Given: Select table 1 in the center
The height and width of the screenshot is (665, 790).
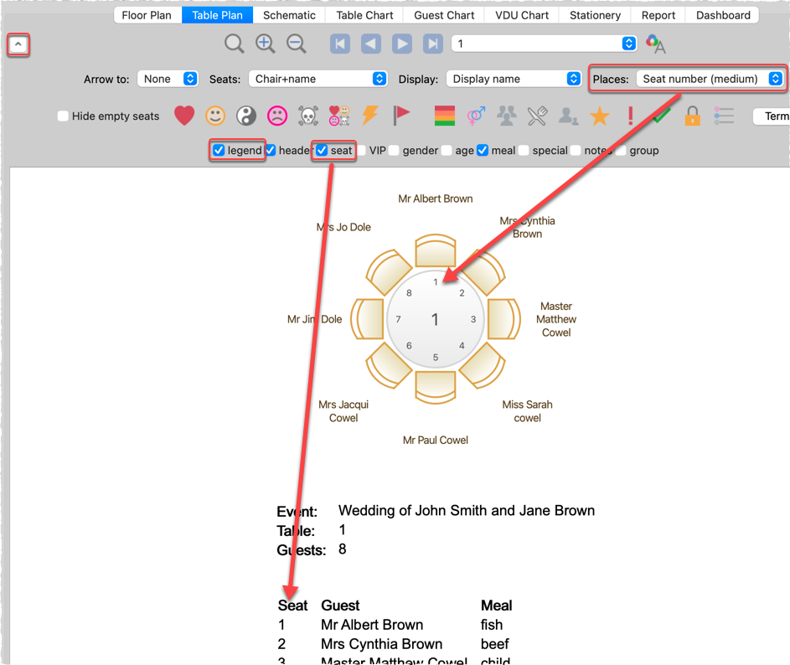Looking at the screenshot, I should coord(435,319).
